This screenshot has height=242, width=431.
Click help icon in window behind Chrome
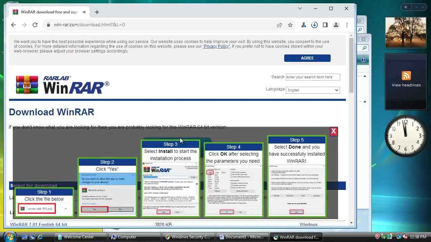point(363,60)
